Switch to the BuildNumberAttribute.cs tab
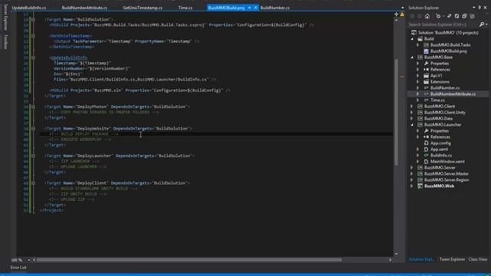This screenshot has height=276, width=491. [84, 8]
